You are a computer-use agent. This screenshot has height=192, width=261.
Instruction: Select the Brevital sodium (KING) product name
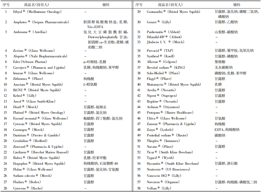tap(166, 67)
